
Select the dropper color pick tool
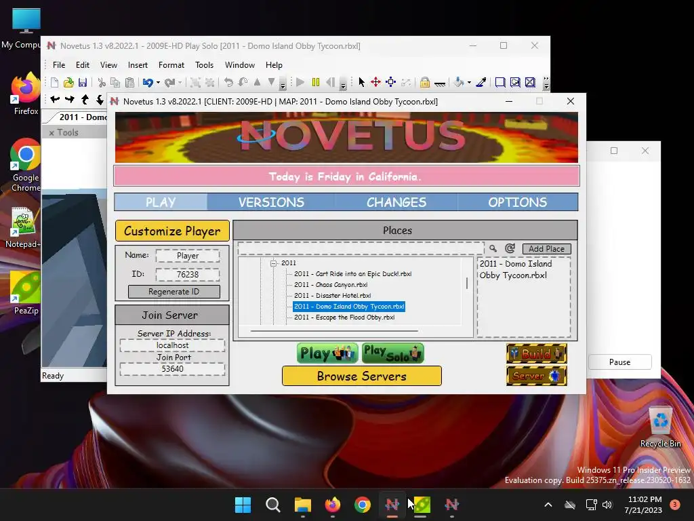coord(481,82)
